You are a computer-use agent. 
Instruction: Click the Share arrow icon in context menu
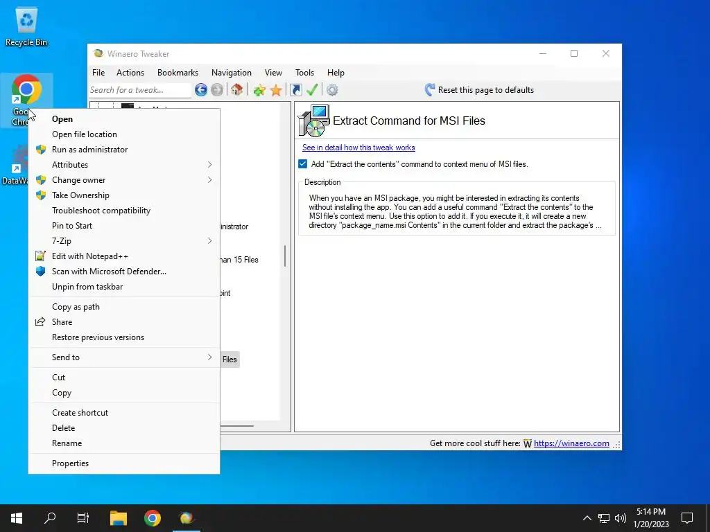[x=40, y=321]
